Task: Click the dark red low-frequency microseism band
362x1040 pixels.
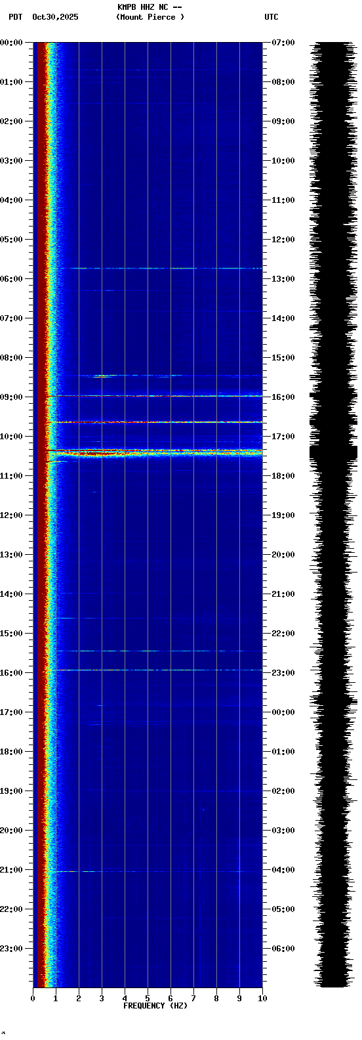Action: (x=41, y=515)
